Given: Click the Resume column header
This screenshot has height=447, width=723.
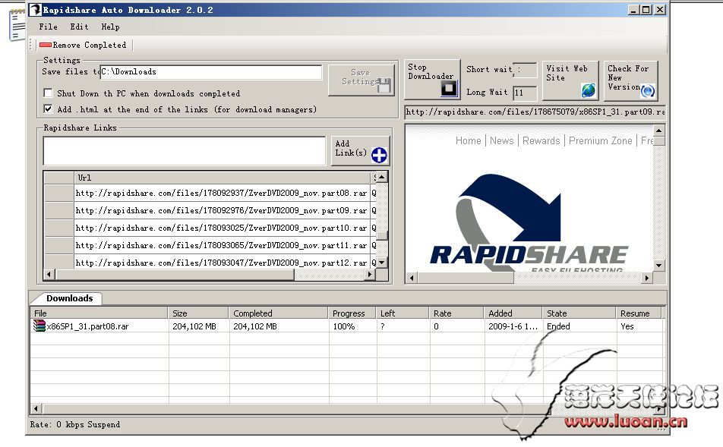Looking at the screenshot, I should click(639, 313).
